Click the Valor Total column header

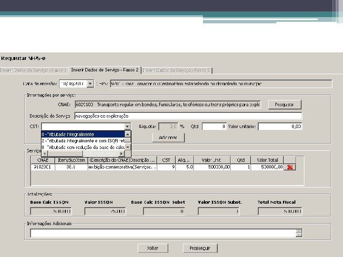click(x=267, y=160)
